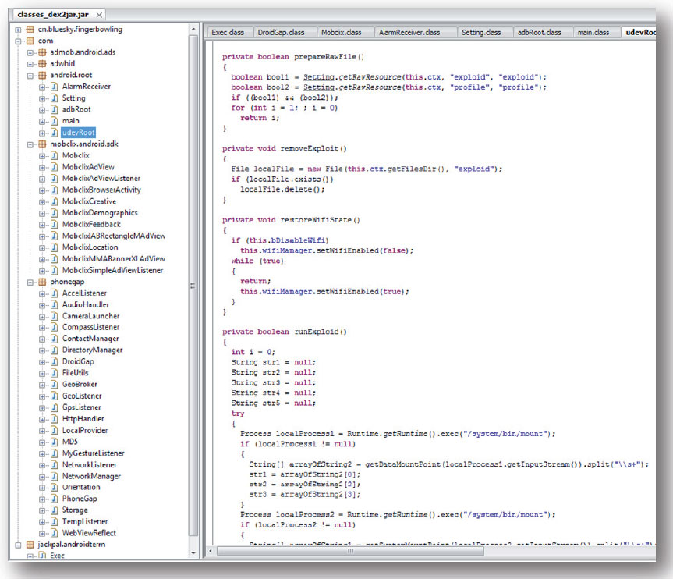Collapse the mobclix.android.sdk package node

click(30, 144)
